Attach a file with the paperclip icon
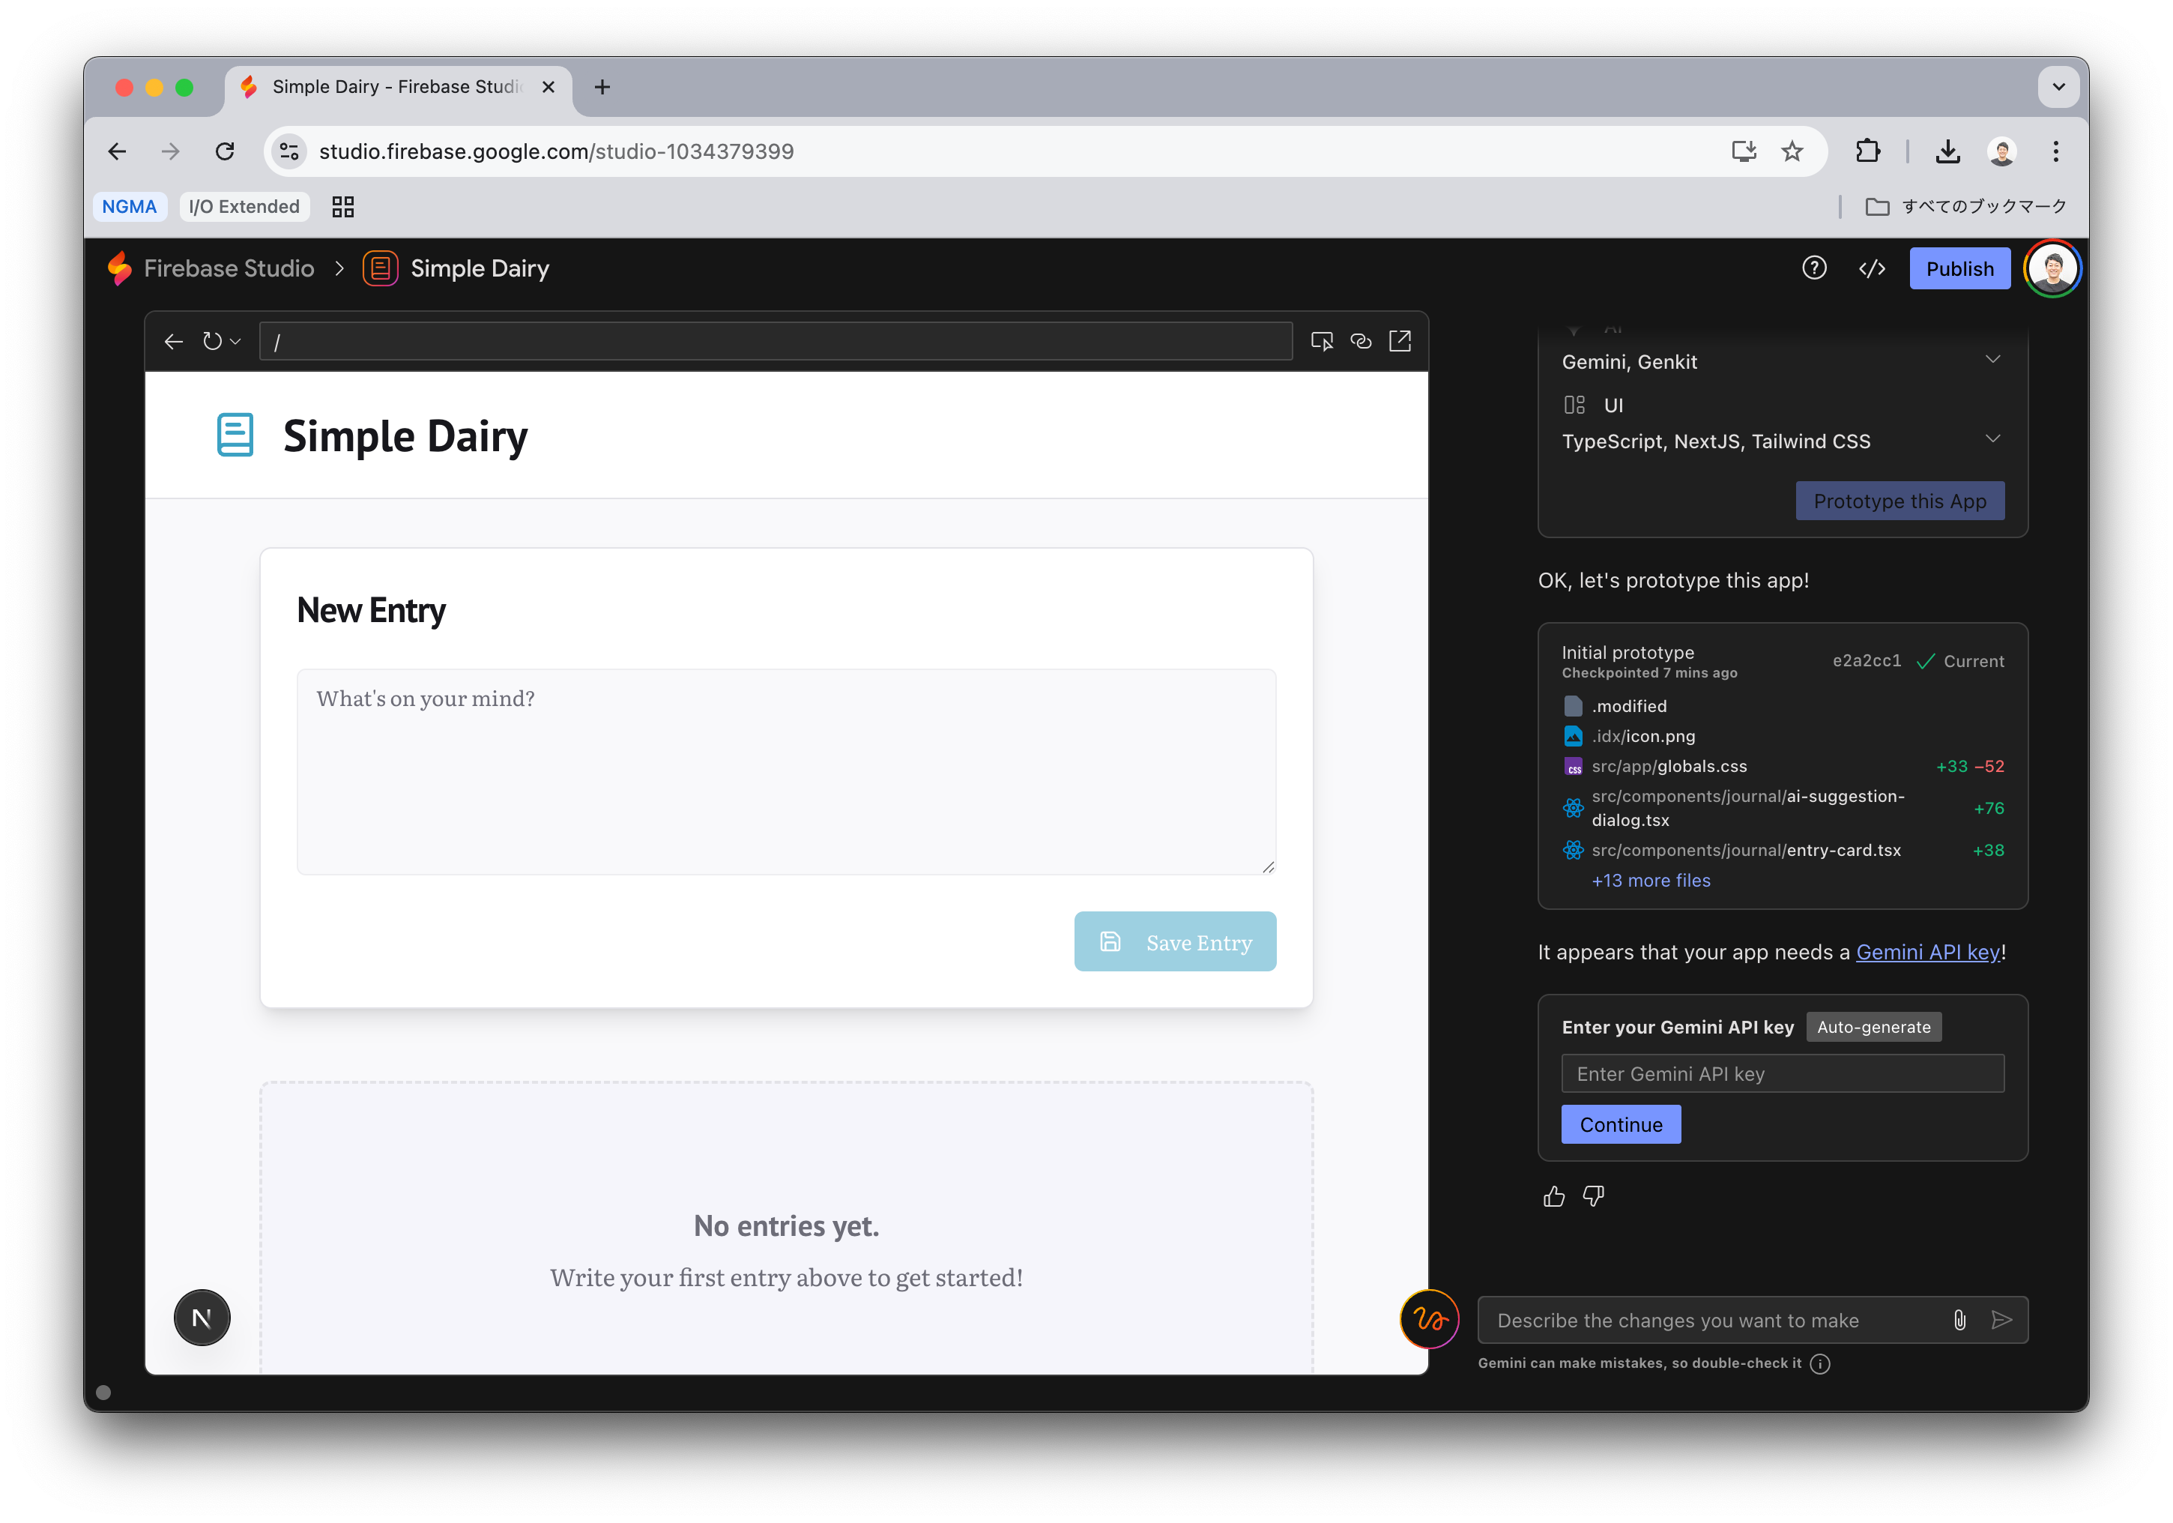Viewport: 2173px width, 1523px height. 1958,1319
